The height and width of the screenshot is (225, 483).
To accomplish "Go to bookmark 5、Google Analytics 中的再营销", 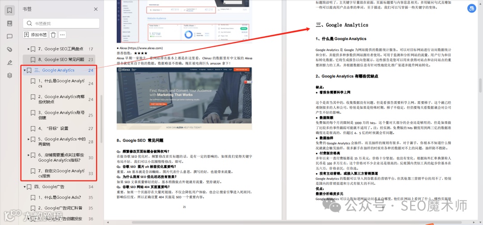I will pos(62,142).
